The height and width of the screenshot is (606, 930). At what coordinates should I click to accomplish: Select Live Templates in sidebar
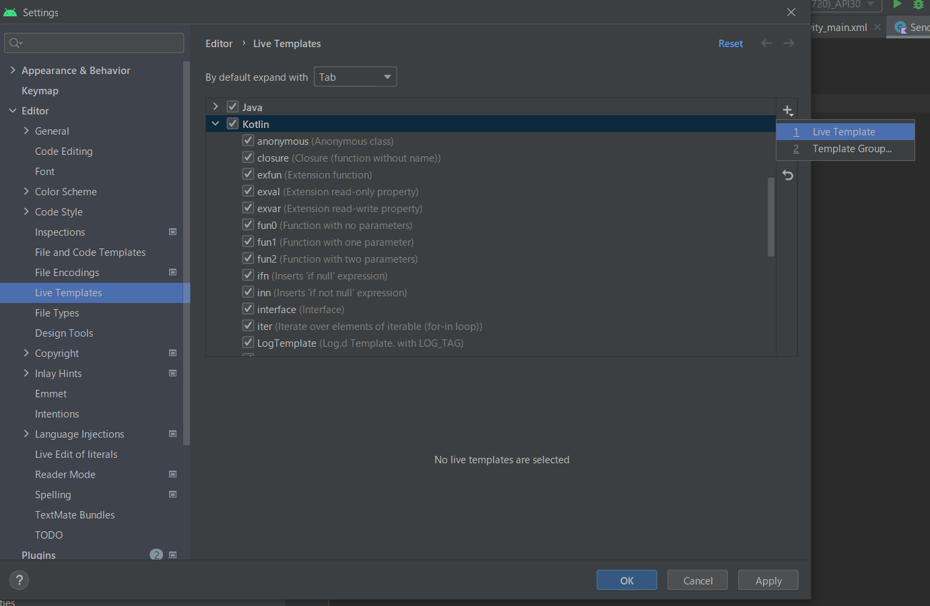coord(95,293)
